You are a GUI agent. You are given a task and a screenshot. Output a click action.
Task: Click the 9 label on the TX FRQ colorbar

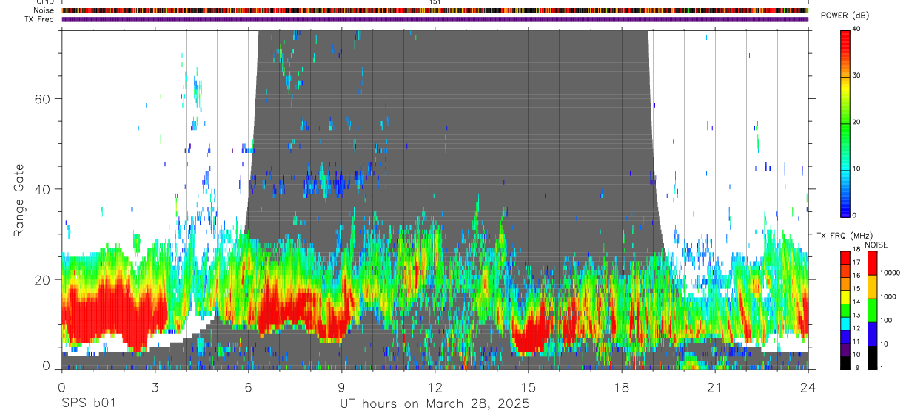[x=856, y=367]
